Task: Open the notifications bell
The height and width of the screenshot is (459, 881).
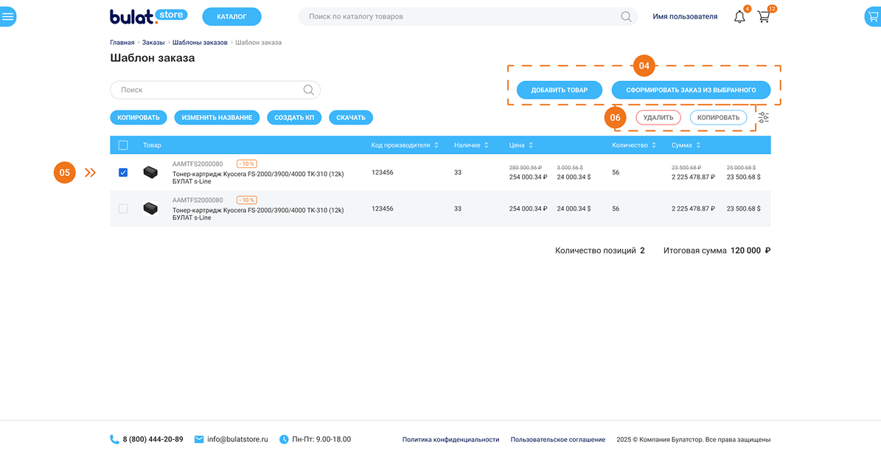Action: point(739,17)
